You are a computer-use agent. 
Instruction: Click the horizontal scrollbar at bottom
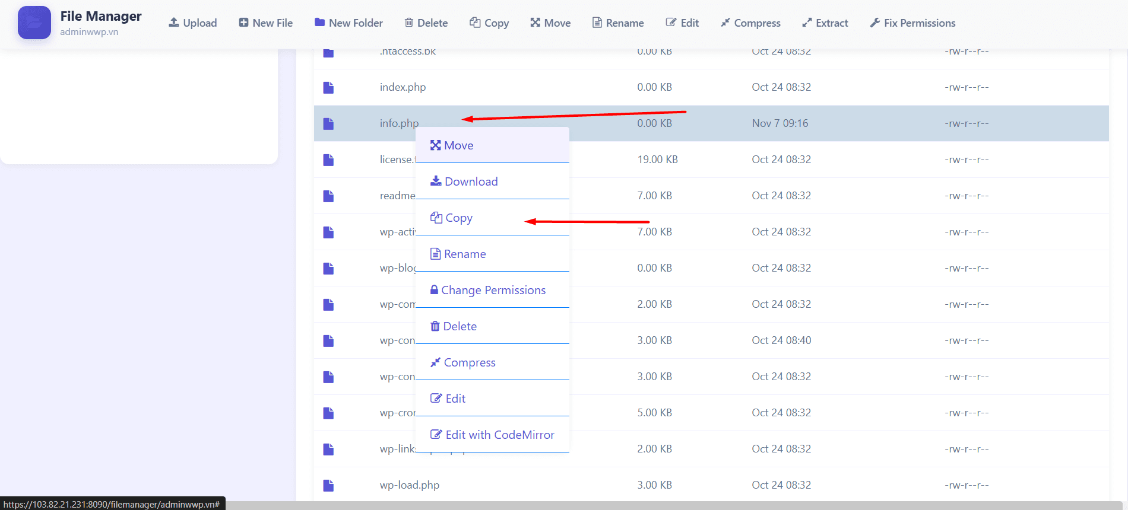tap(653, 505)
